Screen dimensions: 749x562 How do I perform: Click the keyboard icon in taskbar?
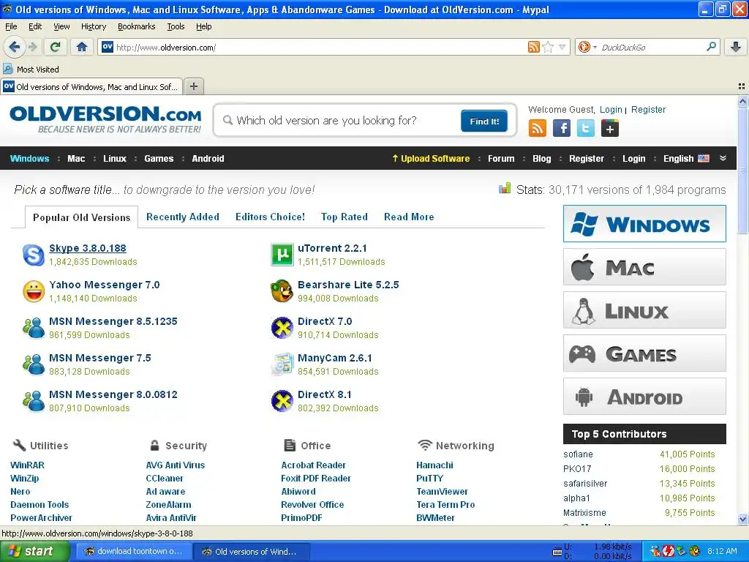[557, 552]
